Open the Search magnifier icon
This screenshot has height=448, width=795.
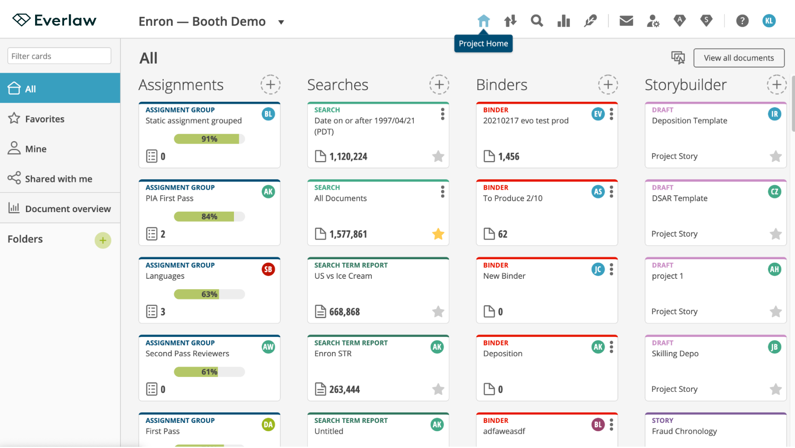pyautogui.click(x=537, y=21)
